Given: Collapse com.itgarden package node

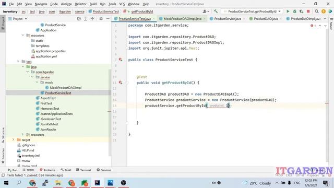Looking at the screenshot, I should tap(28, 72).
